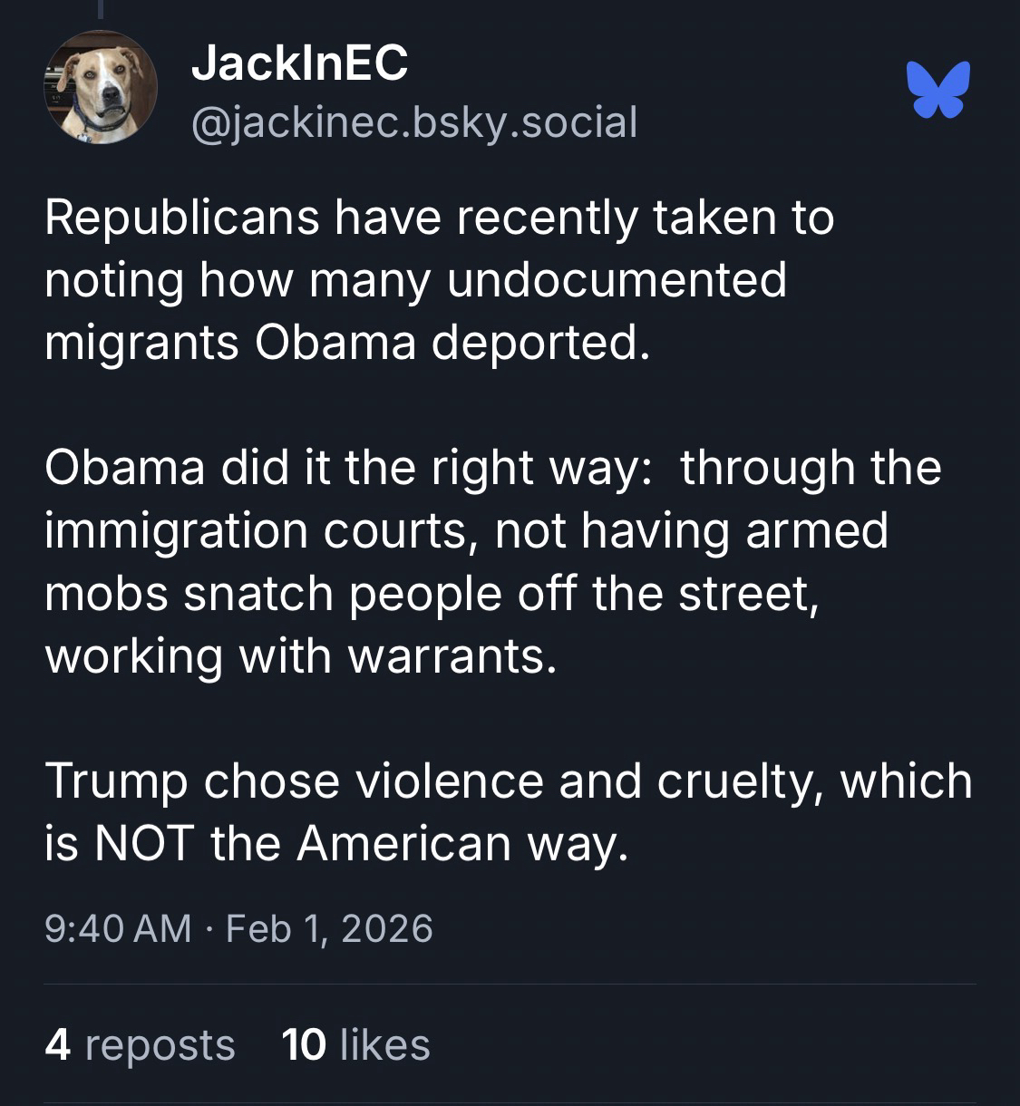
Task: Open JackInEC's dog profile avatar
Action: [x=101, y=88]
